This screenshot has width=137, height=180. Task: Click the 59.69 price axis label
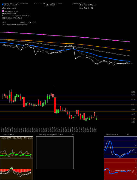point(133,109)
